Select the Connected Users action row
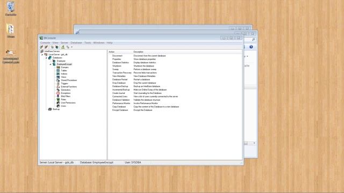 (175, 96)
